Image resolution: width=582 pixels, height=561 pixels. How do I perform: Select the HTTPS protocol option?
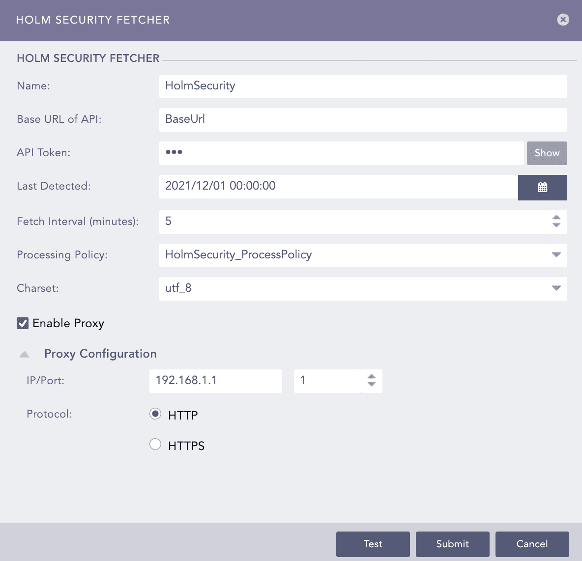(x=155, y=445)
